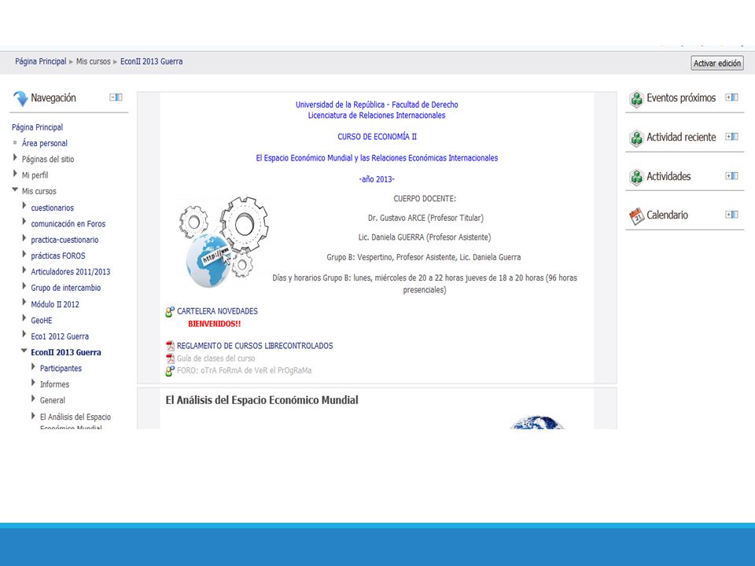Click the Actividad reciente block icon

[636, 138]
